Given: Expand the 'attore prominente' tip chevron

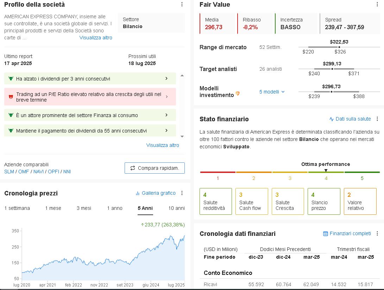Looking at the screenshot, I should click(166, 115).
